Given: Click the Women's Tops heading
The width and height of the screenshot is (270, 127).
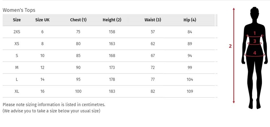Looking at the screenshot, I should click(x=19, y=10).
